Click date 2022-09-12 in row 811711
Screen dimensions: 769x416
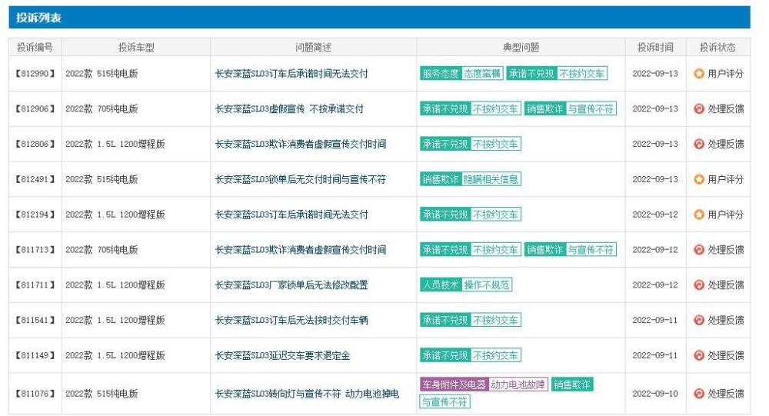pos(655,285)
